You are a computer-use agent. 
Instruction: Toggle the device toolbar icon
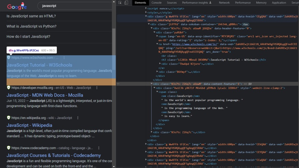(x=126, y=3)
